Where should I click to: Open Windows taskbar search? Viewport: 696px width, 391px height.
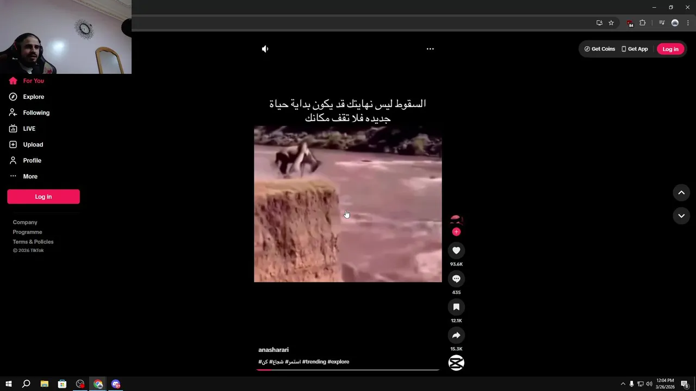26,384
